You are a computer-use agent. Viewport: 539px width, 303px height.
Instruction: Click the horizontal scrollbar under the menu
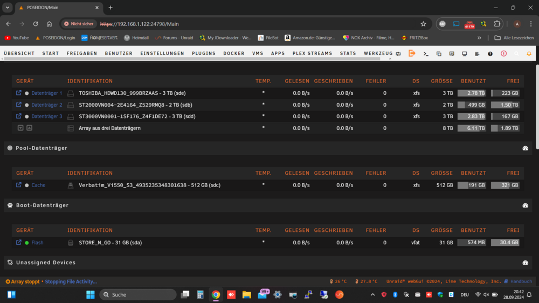tap(192, 59)
